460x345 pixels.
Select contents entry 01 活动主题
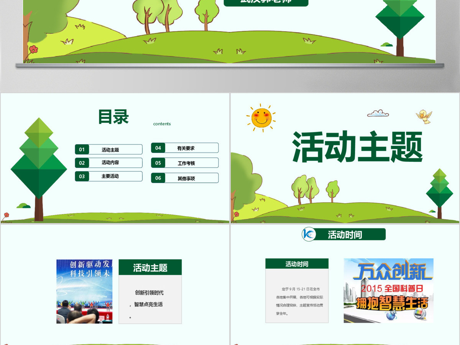point(109,149)
